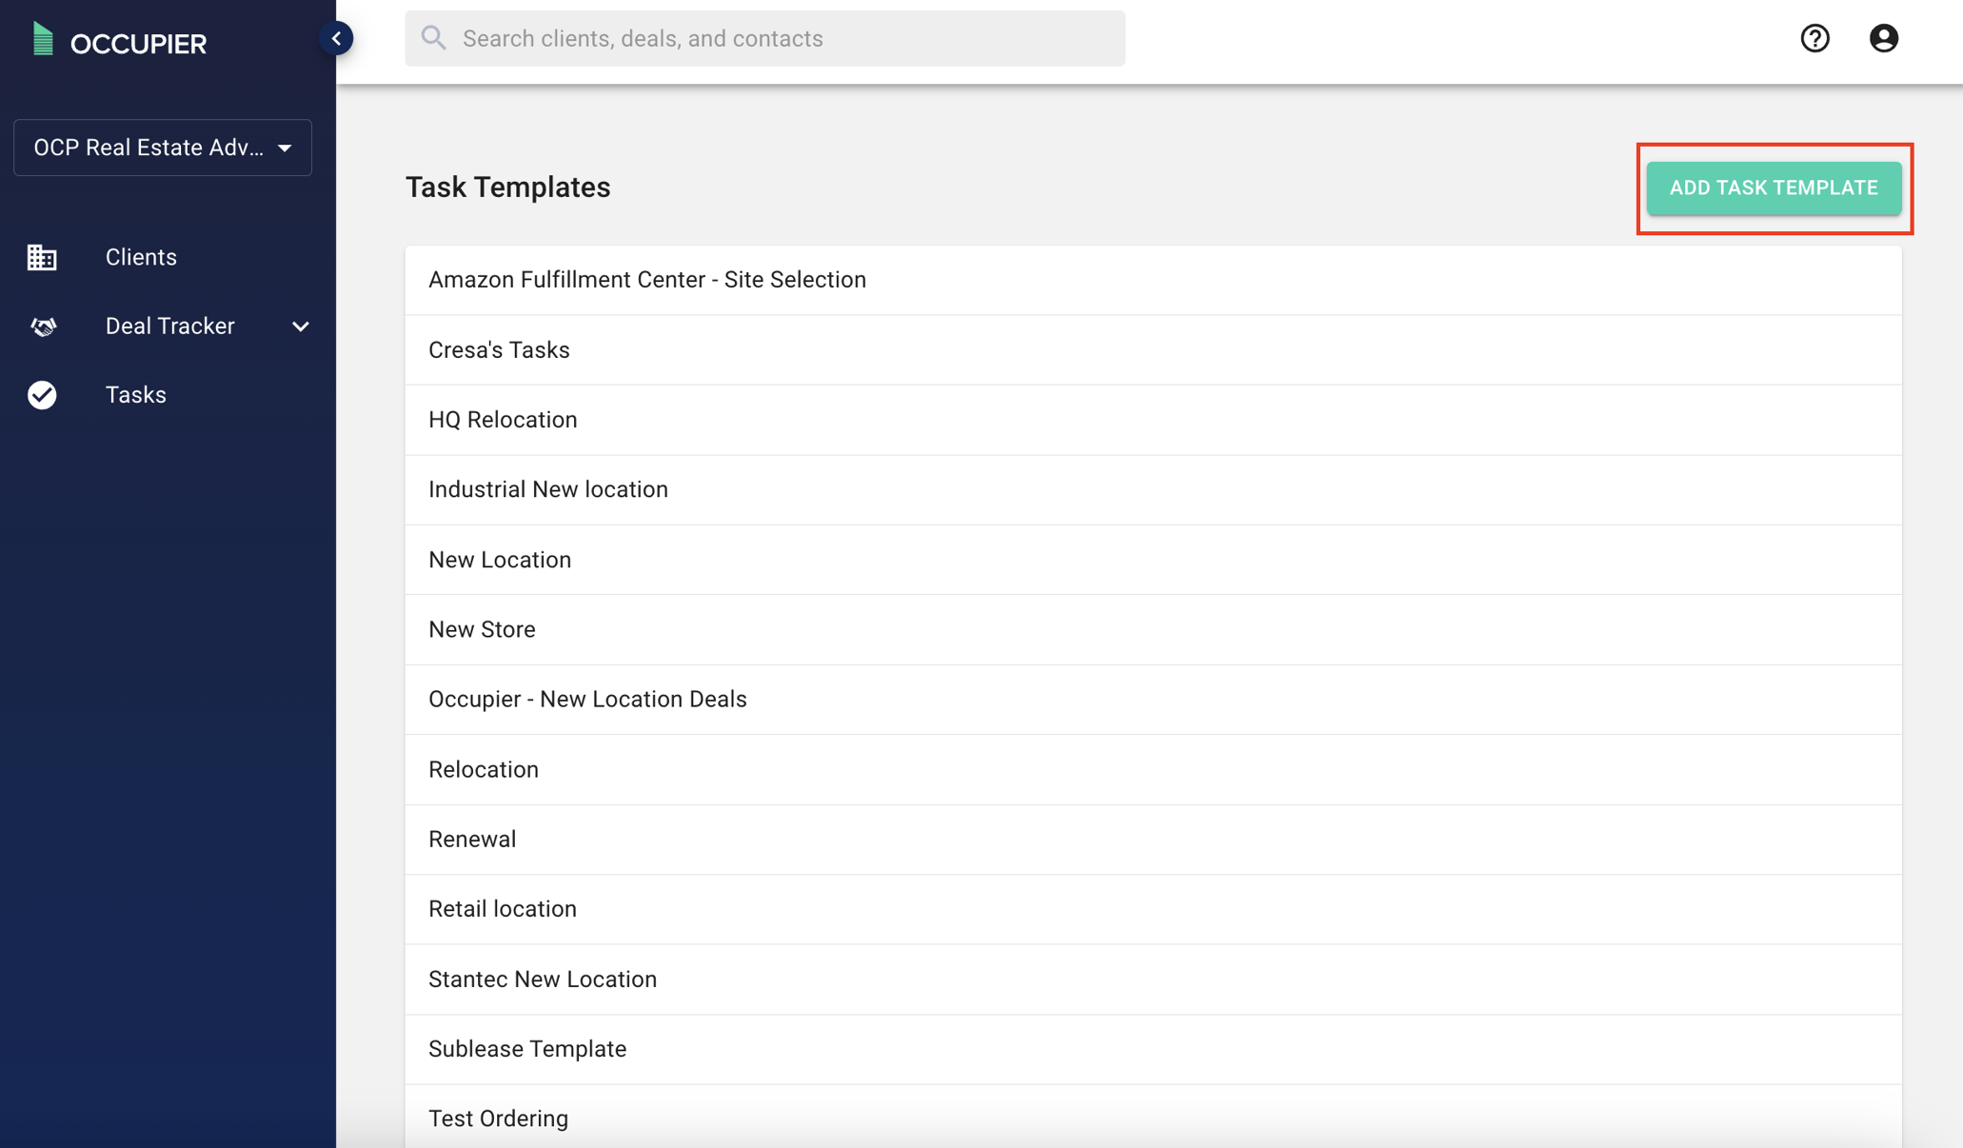Click the ADD TASK TEMPLATE button
The image size is (1963, 1148).
click(1774, 188)
